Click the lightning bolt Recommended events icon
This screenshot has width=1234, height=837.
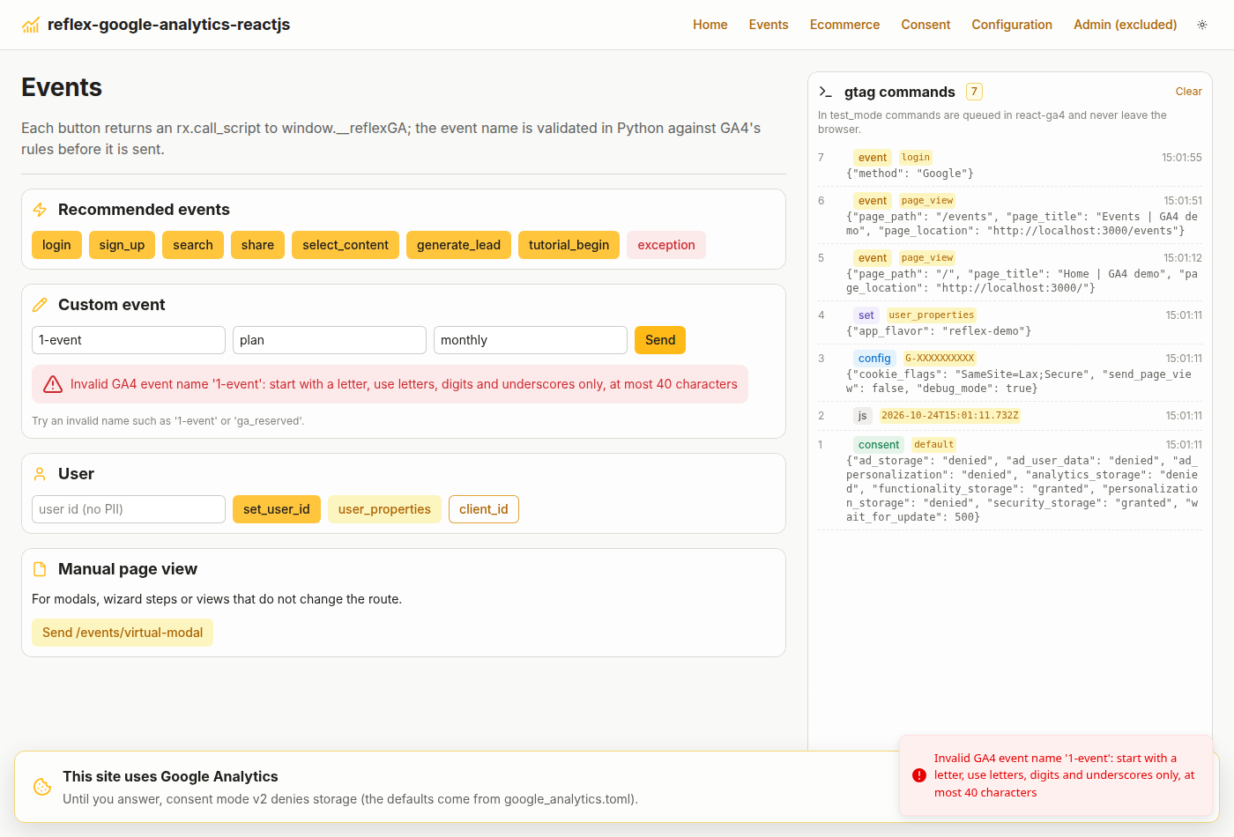point(40,210)
